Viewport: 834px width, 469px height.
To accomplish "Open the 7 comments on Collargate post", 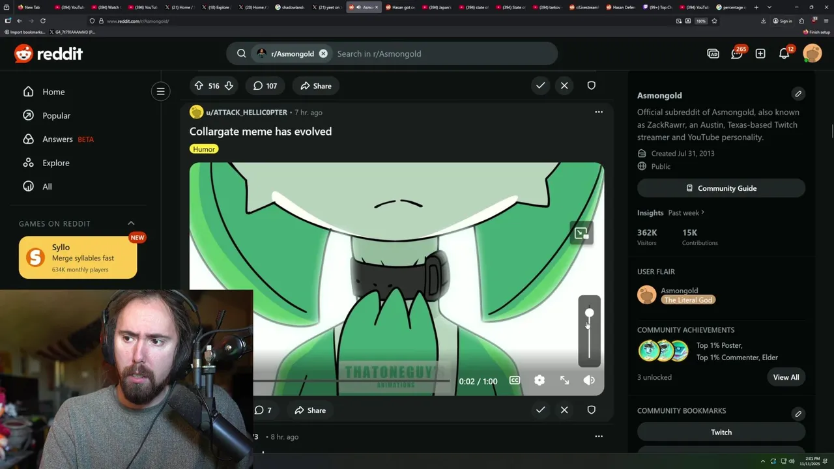I will point(263,410).
